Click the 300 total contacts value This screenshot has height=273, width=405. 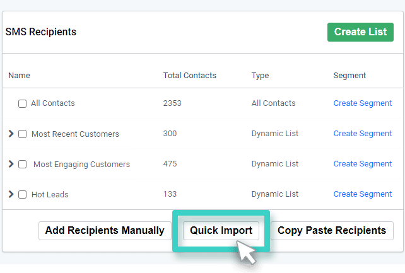170,134
